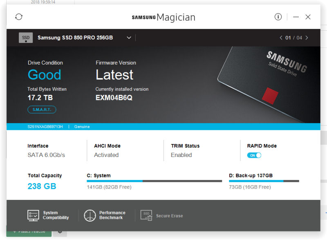Open the S.M.A.R.T. details button
Screen dimensions: 327x240
pos(42,110)
